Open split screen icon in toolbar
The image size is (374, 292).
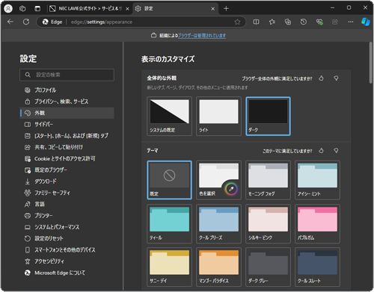pos(256,22)
